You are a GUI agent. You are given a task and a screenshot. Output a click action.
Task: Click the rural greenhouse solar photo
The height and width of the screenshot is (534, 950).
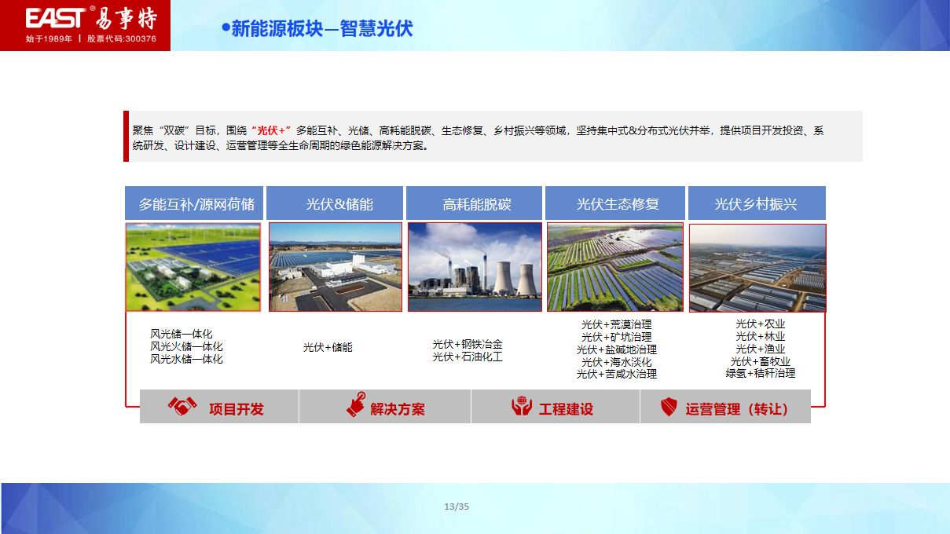(x=757, y=268)
